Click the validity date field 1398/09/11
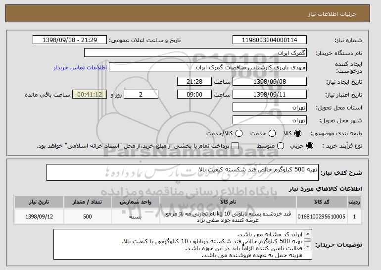 [x=270, y=95]
